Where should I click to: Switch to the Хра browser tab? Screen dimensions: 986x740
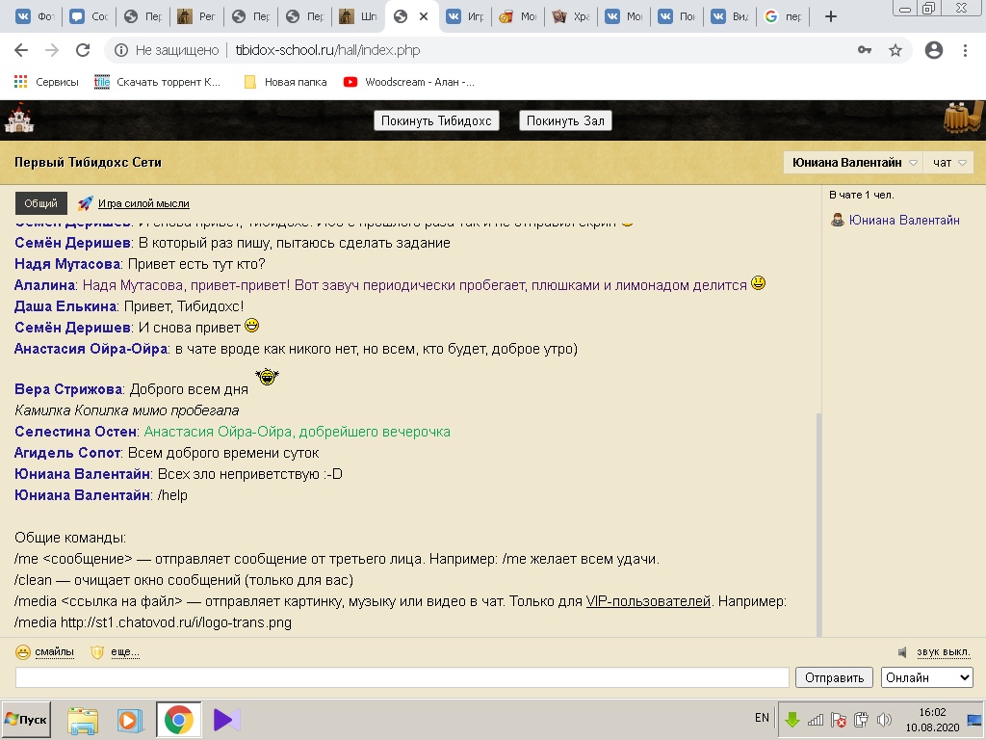pyautogui.click(x=571, y=17)
